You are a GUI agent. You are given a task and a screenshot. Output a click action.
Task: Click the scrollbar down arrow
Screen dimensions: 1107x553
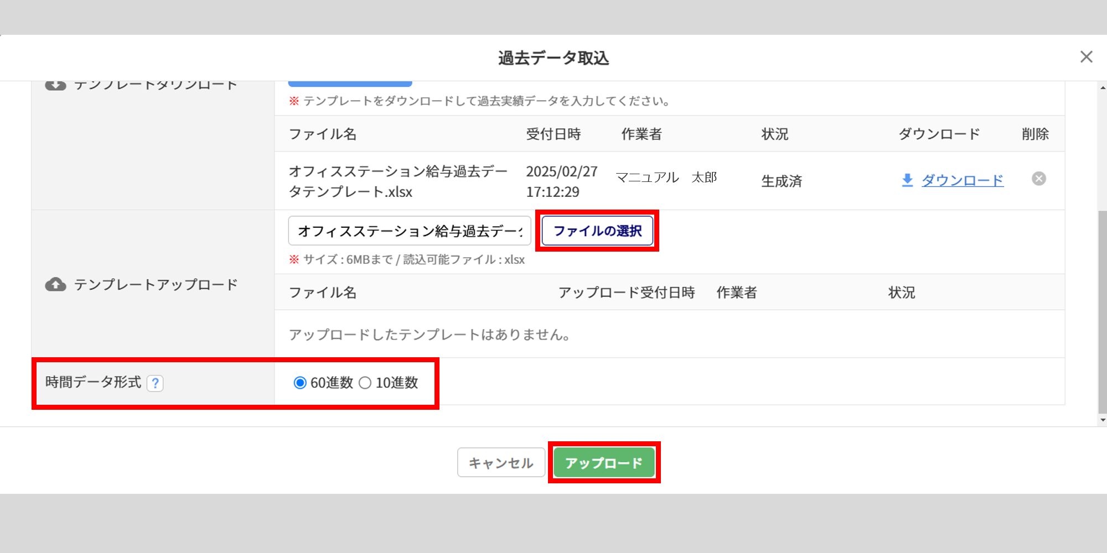point(1103,420)
